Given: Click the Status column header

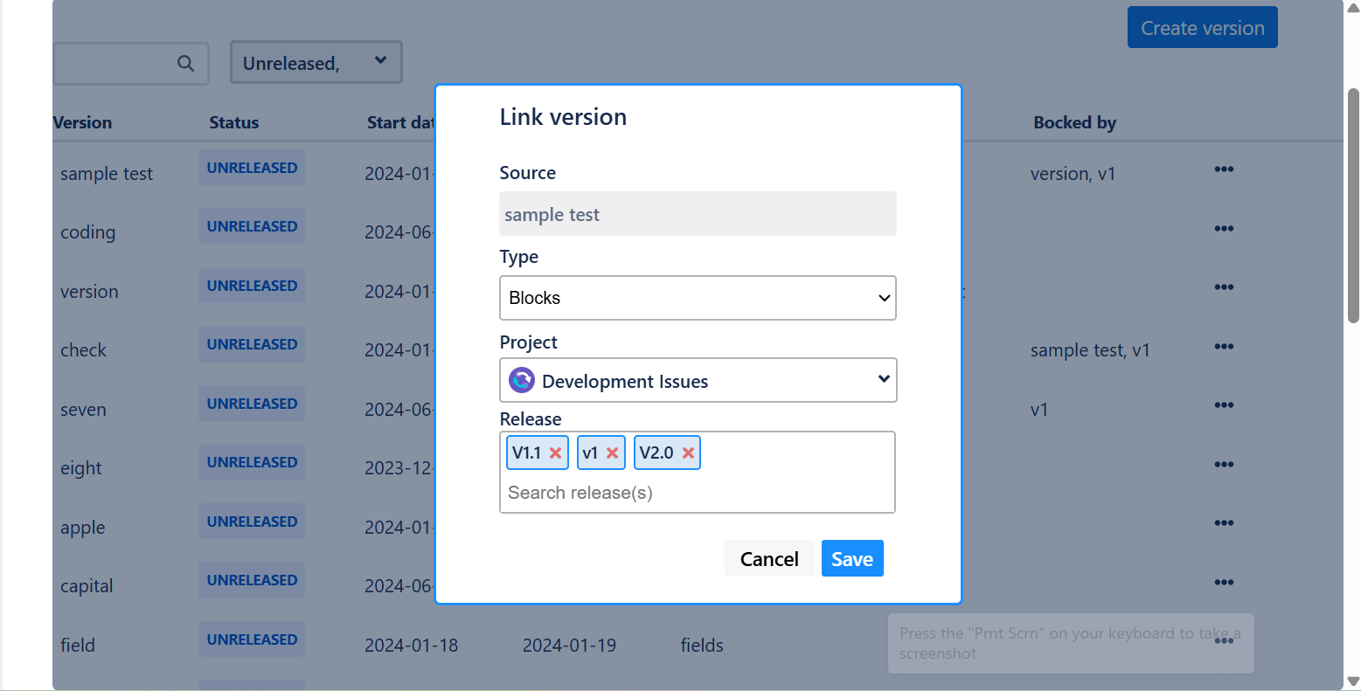Looking at the screenshot, I should click(234, 122).
